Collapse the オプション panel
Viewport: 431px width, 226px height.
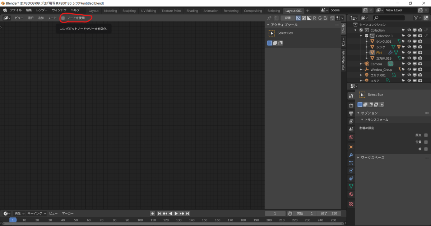coord(358,113)
